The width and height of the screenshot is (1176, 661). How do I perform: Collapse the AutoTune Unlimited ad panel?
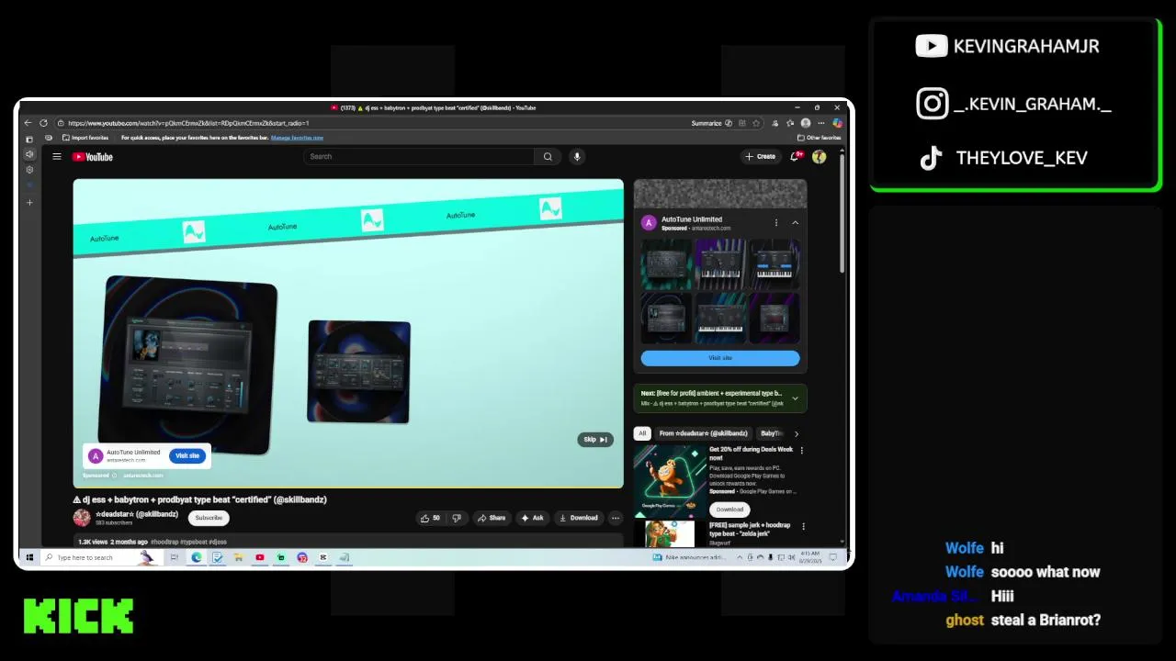click(x=796, y=223)
